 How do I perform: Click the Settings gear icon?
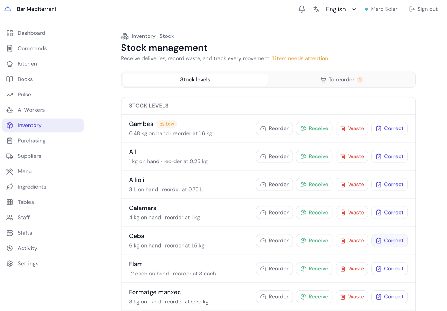tap(10, 264)
